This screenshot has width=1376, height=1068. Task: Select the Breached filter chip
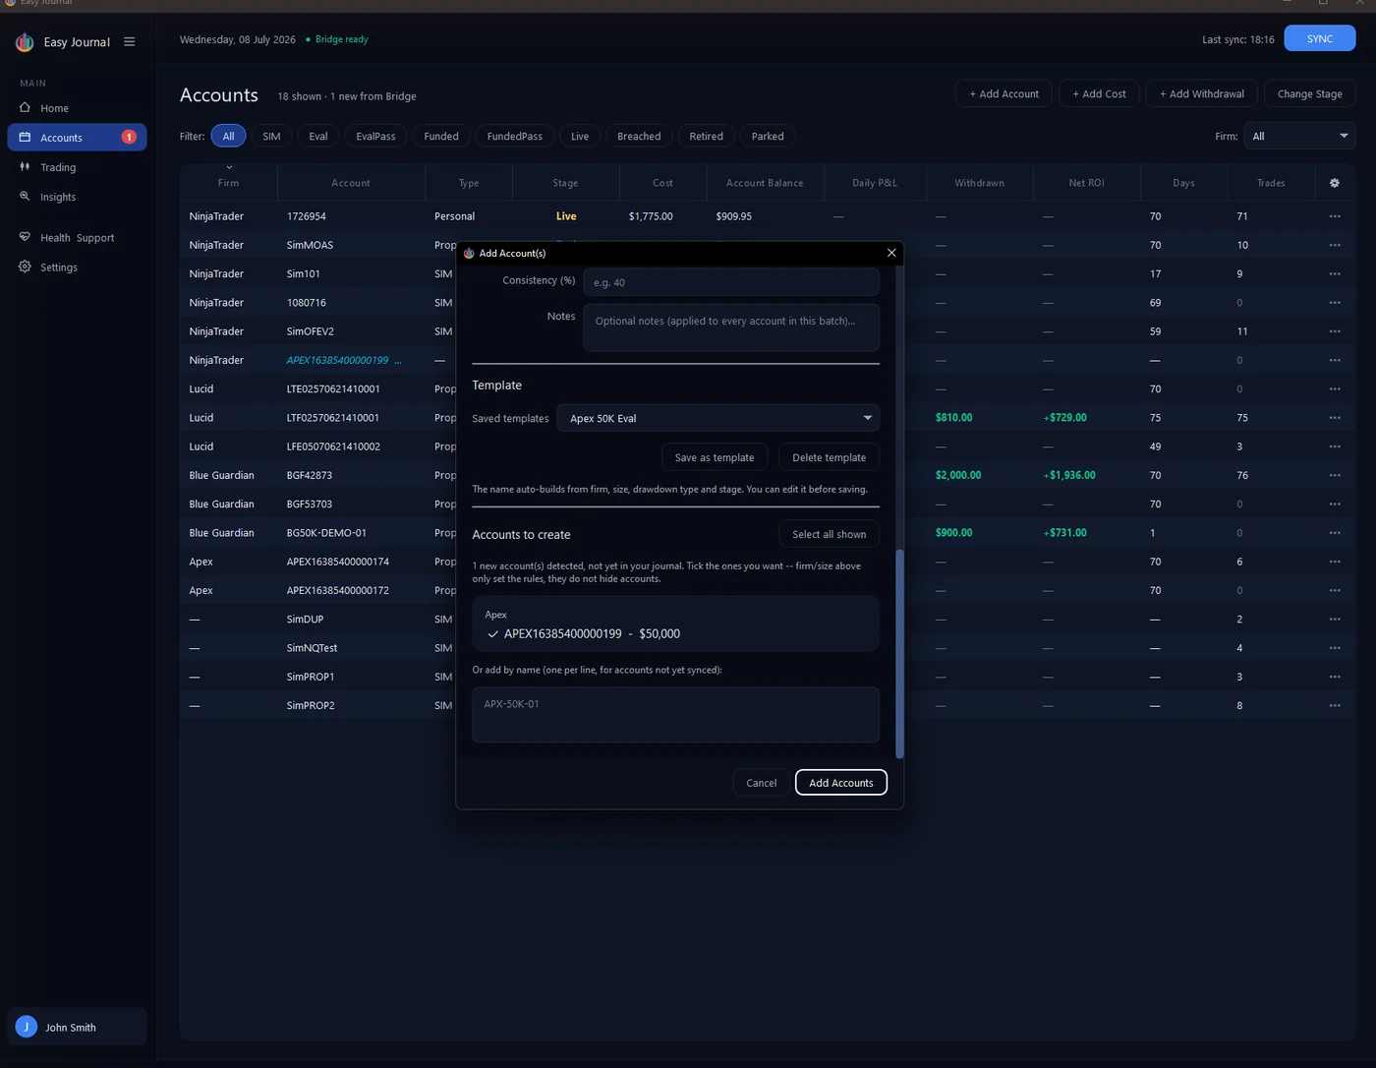pyautogui.click(x=639, y=136)
